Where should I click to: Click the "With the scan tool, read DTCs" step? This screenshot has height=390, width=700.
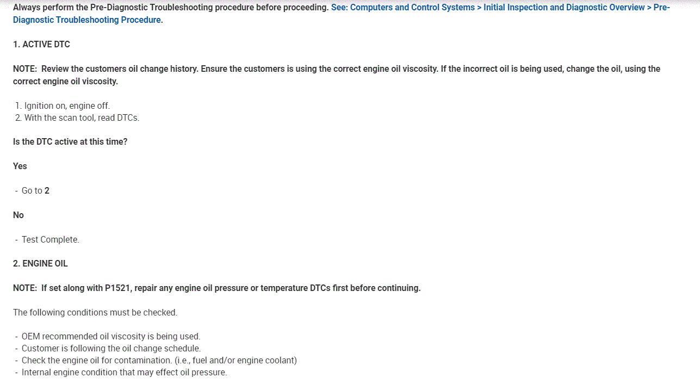pyautogui.click(x=82, y=117)
